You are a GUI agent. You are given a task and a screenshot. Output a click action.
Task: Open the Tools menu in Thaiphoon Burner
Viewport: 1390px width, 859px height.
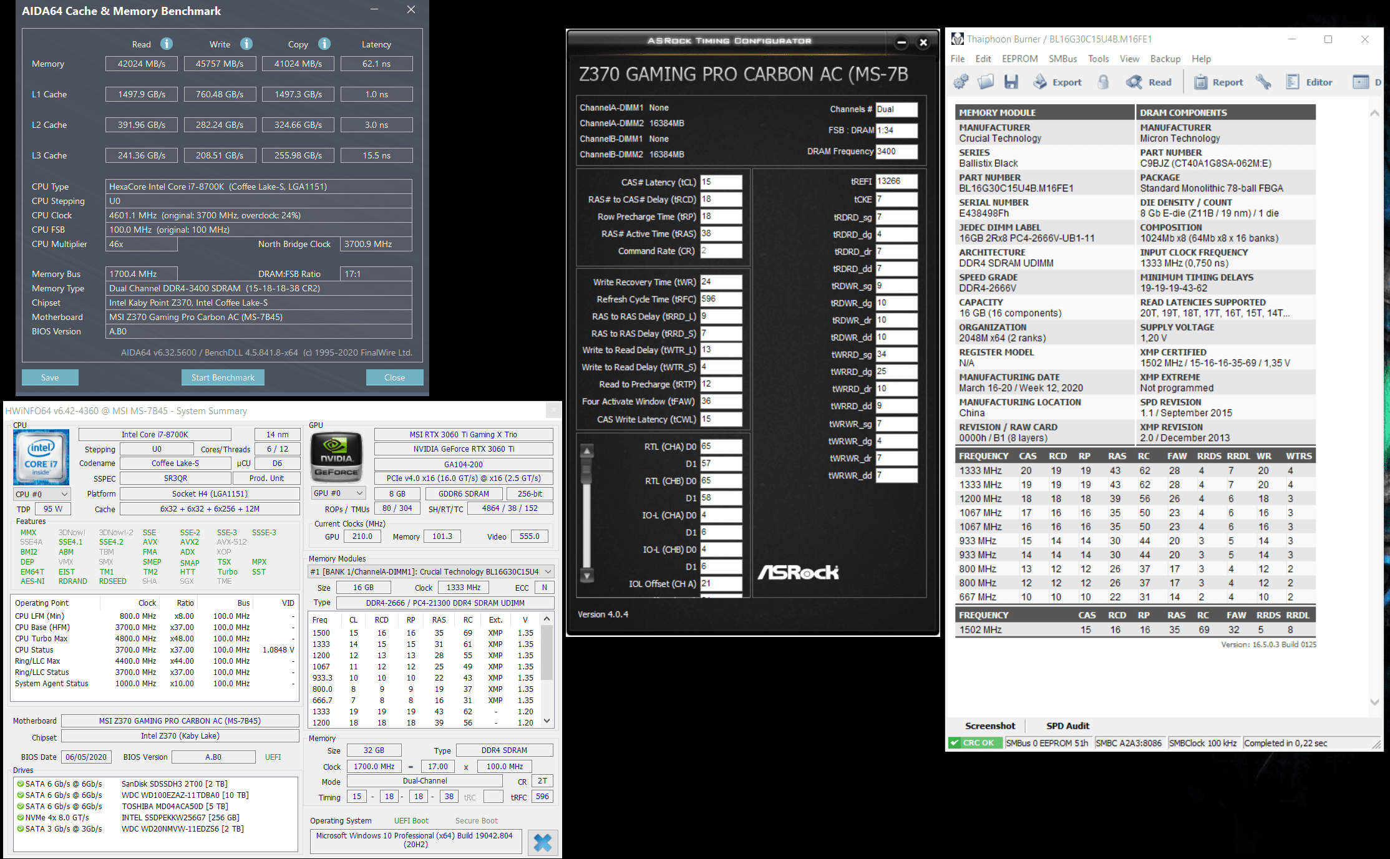click(1098, 59)
